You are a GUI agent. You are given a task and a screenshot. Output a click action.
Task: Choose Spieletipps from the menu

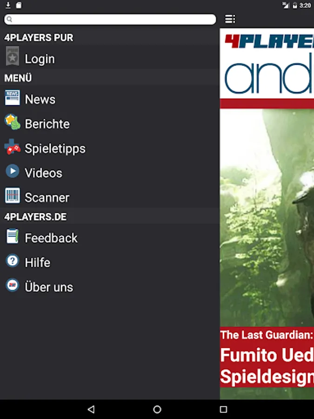coord(109,149)
